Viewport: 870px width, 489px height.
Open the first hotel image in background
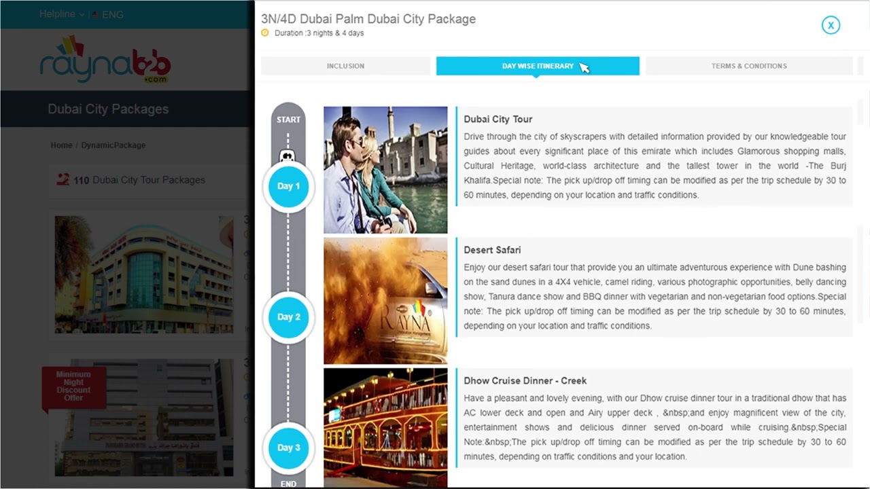[144, 274]
